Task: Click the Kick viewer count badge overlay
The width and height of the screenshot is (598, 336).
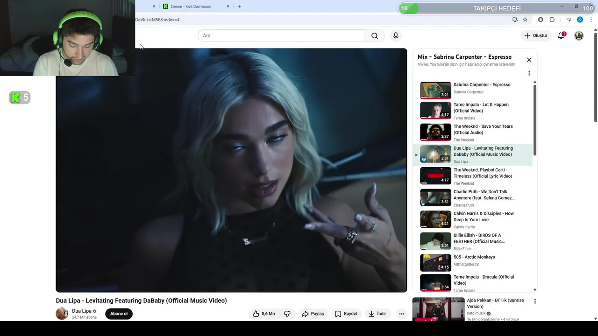Action: click(20, 98)
